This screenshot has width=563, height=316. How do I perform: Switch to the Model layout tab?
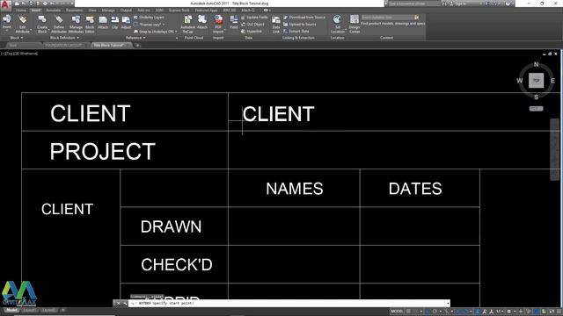[11, 310]
